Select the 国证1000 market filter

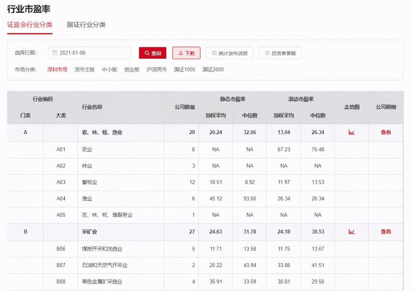pyautogui.click(x=185, y=70)
